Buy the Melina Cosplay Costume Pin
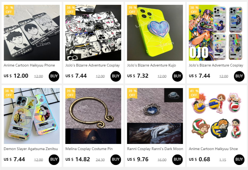Viewport: 248px width, 170px height. 115,160
